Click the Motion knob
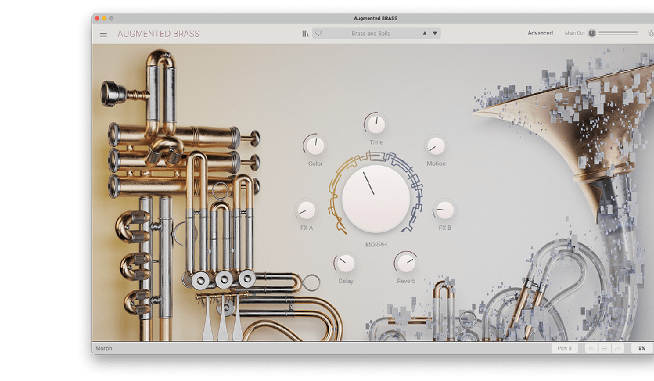 tap(436, 146)
